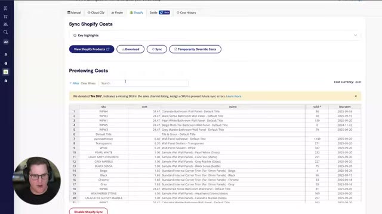This screenshot has height=214, width=382.
Task: Select the PEARL WHITE sku cell
Action: [103, 152]
